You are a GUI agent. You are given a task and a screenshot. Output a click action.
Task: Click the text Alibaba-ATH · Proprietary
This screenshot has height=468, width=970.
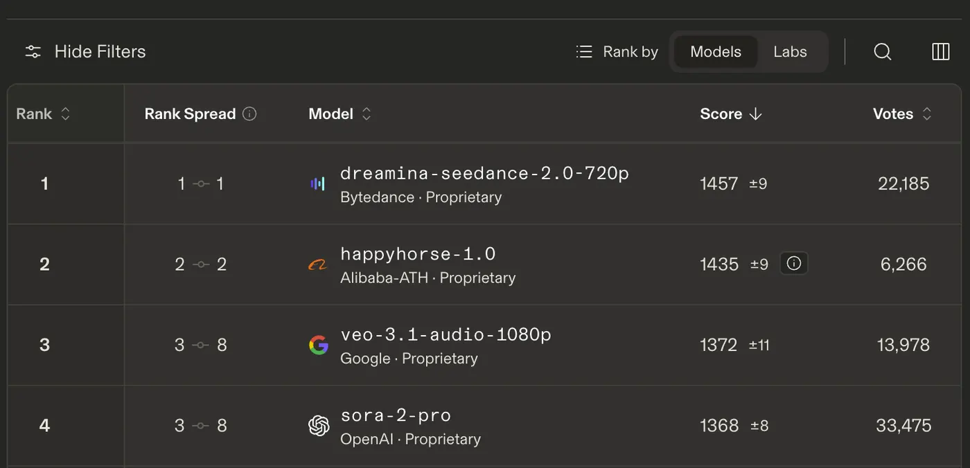pyautogui.click(x=427, y=278)
